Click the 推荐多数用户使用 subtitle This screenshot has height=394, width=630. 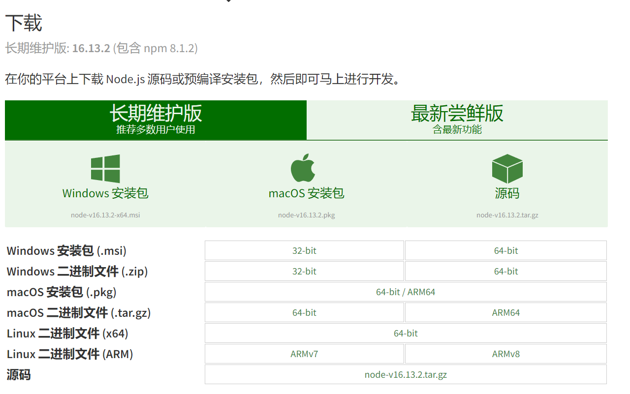coord(156,130)
